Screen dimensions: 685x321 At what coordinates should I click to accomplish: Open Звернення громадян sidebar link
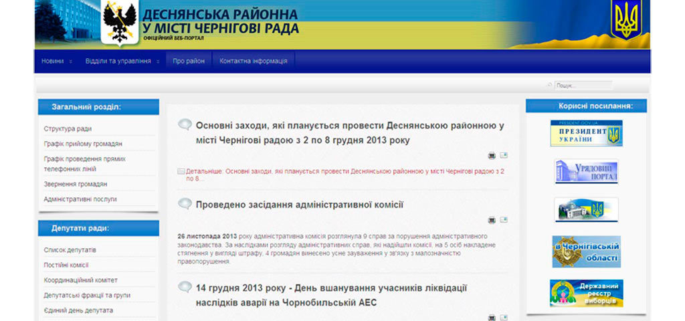76,185
